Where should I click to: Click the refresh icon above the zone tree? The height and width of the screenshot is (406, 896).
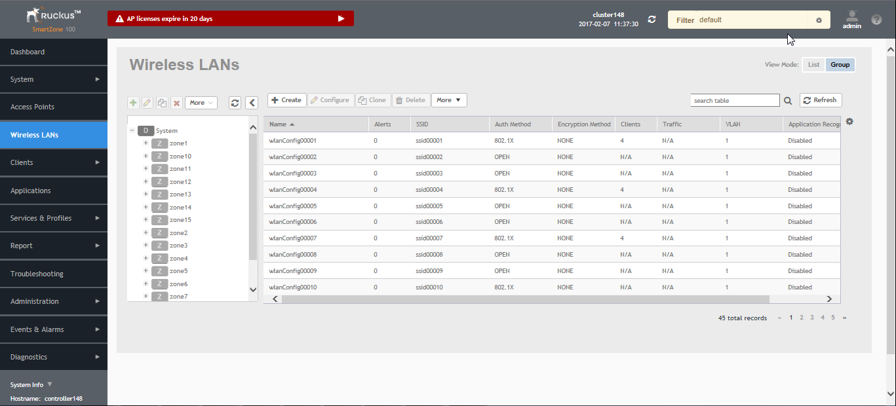coord(235,103)
